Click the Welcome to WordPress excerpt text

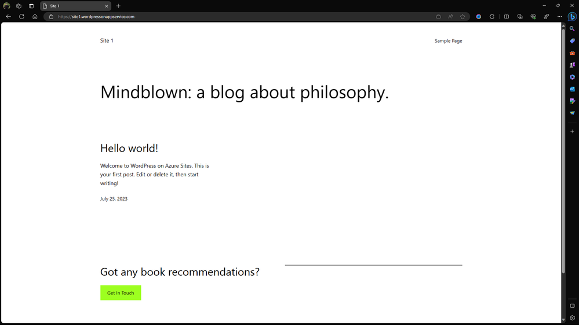(x=155, y=174)
